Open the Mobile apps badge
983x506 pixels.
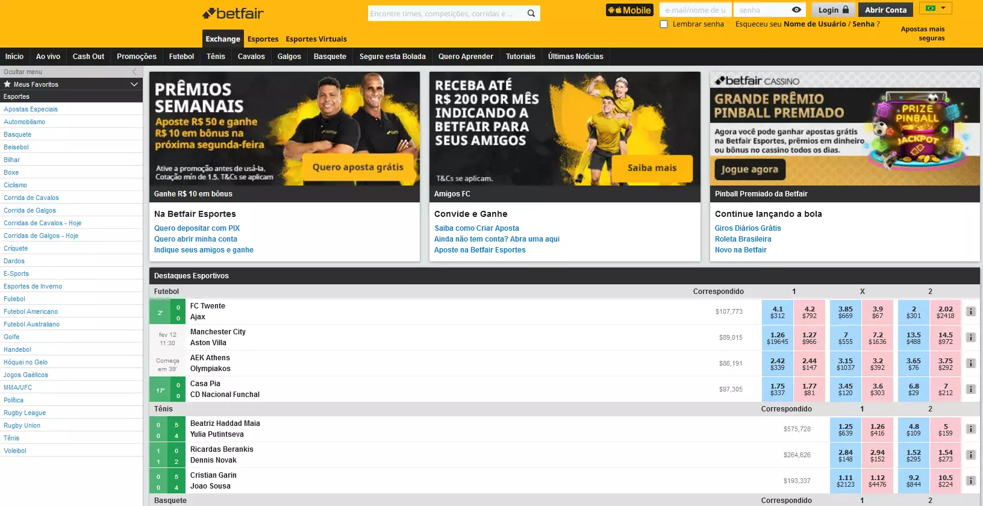[x=629, y=10]
